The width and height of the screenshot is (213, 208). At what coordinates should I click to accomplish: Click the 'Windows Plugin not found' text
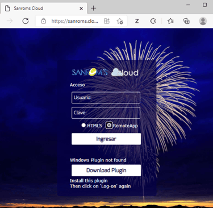pyautogui.click(x=98, y=160)
